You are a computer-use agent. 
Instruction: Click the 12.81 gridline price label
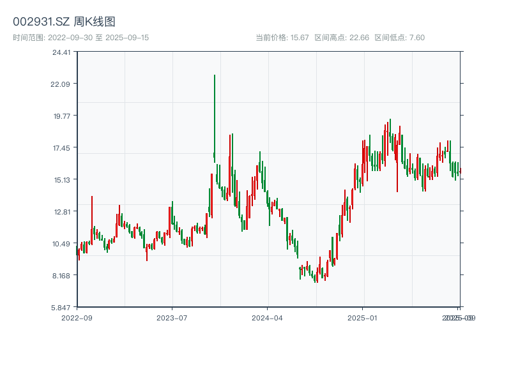(x=63, y=212)
